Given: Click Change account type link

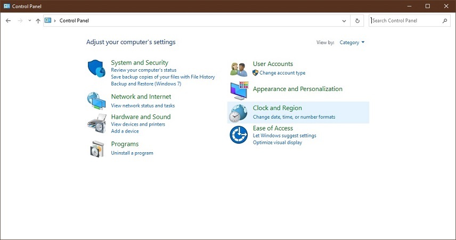Looking at the screenshot, I should tap(282, 73).
